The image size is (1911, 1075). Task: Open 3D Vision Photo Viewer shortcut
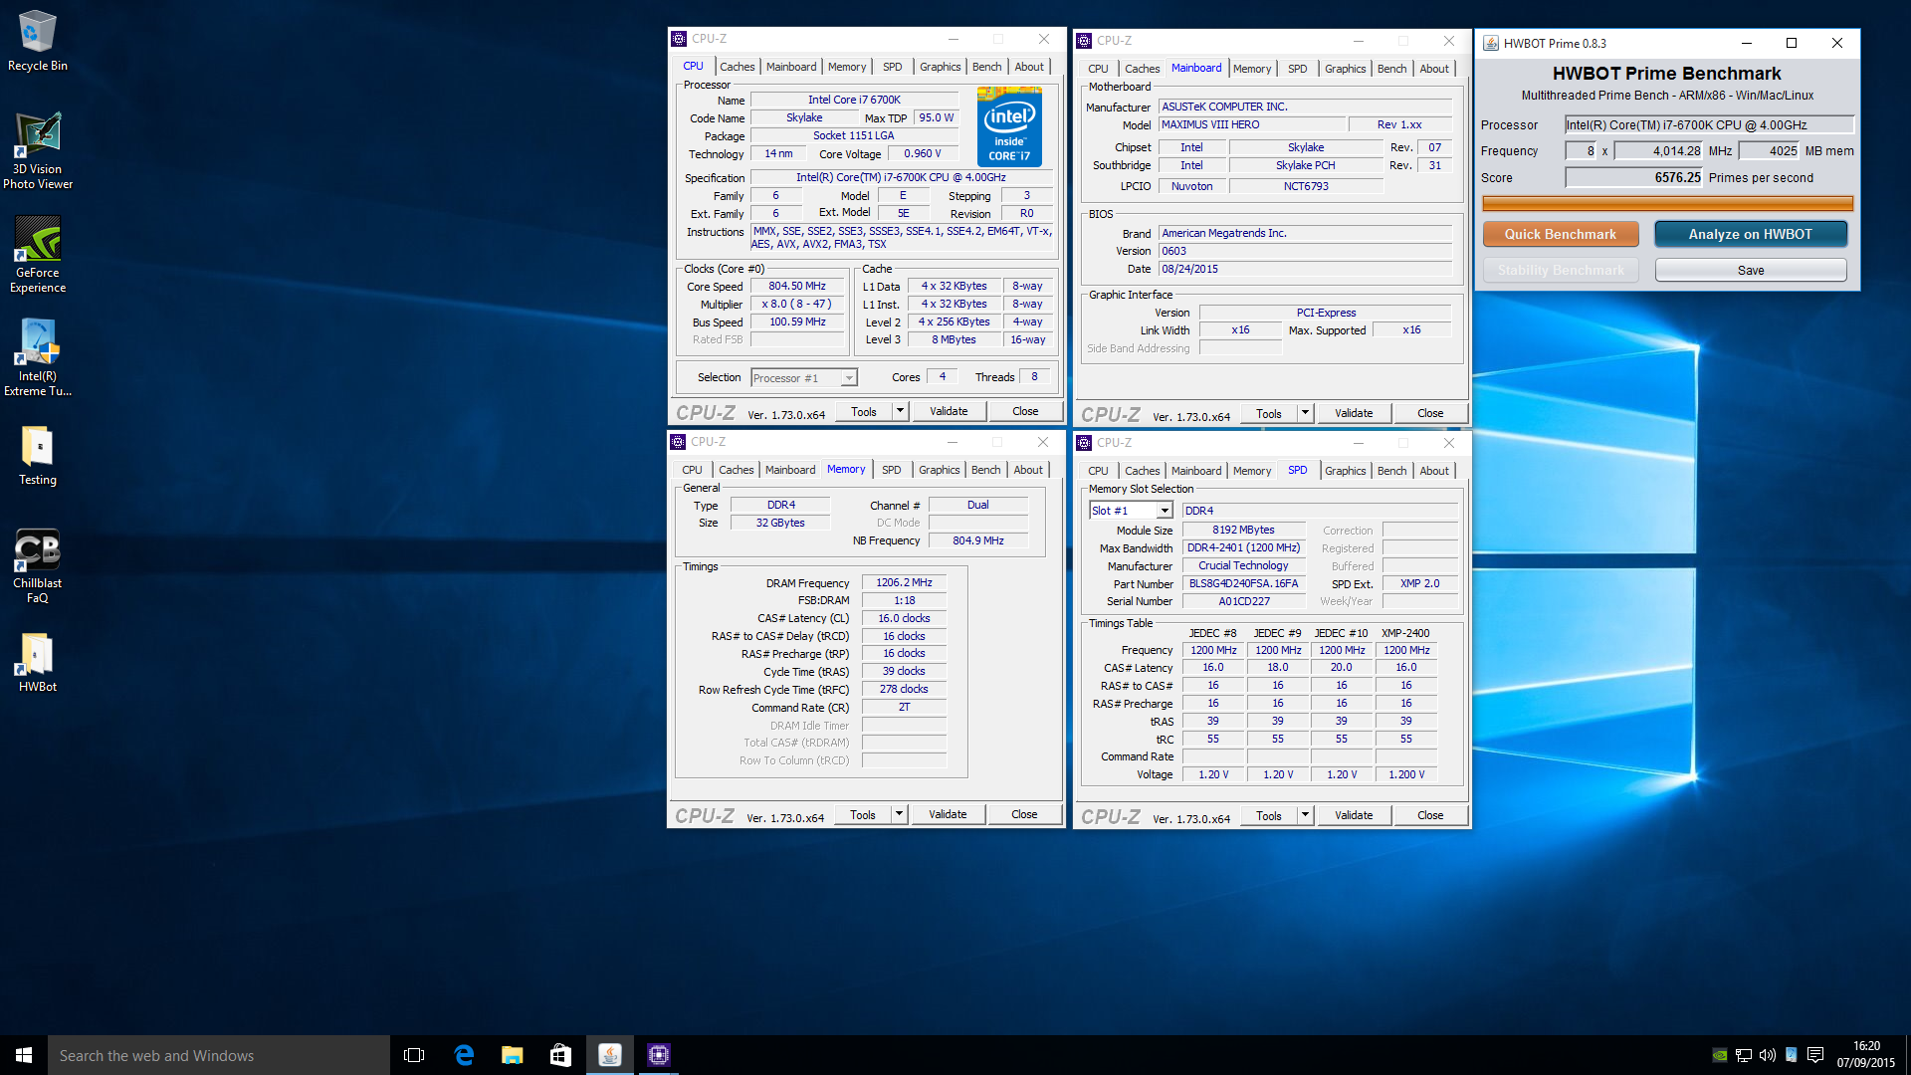[x=38, y=151]
